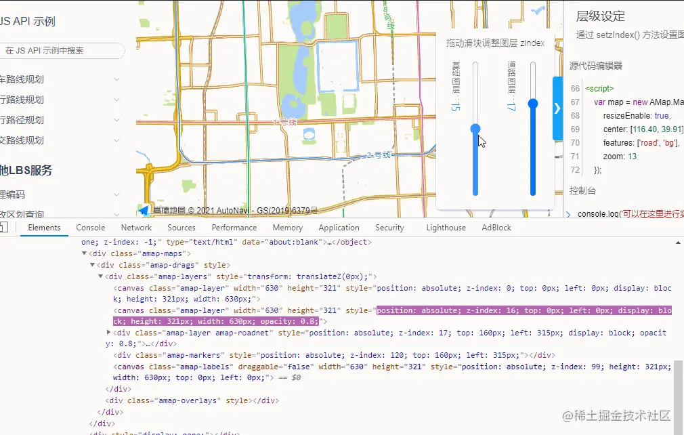Collapse the amap-maps div node
The width and height of the screenshot is (684, 435).
(84, 253)
